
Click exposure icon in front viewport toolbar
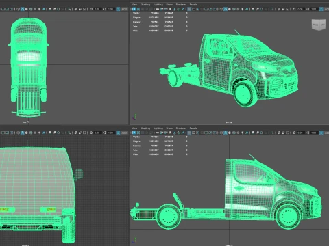[x=91, y=133]
